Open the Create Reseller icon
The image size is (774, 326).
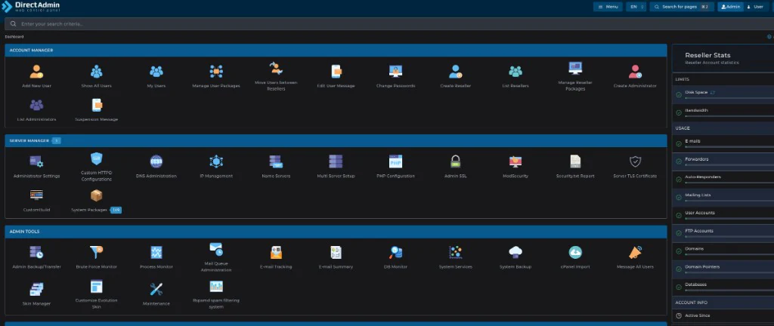pyautogui.click(x=456, y=72)
